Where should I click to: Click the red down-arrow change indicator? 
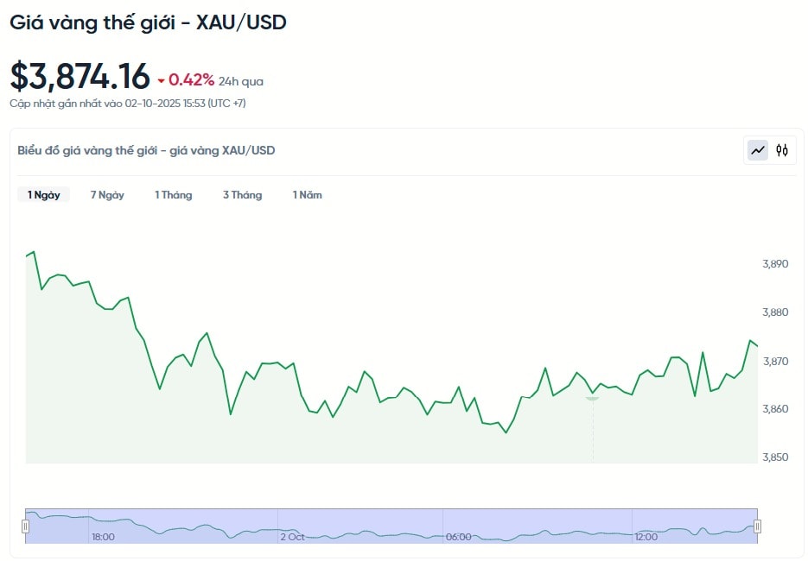[161, 81]
